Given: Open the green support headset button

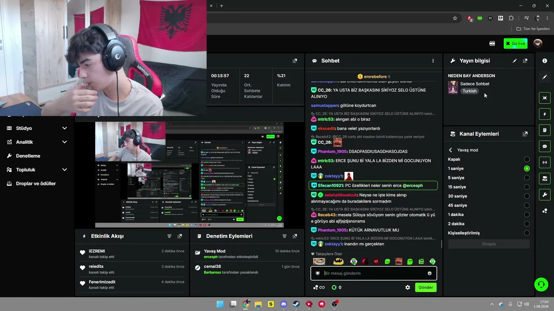Looking at the screenshot, I should point(541,284).
